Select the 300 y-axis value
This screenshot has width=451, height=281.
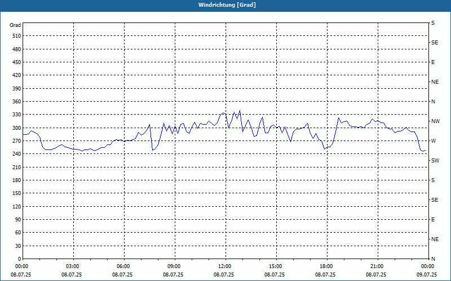17,128
